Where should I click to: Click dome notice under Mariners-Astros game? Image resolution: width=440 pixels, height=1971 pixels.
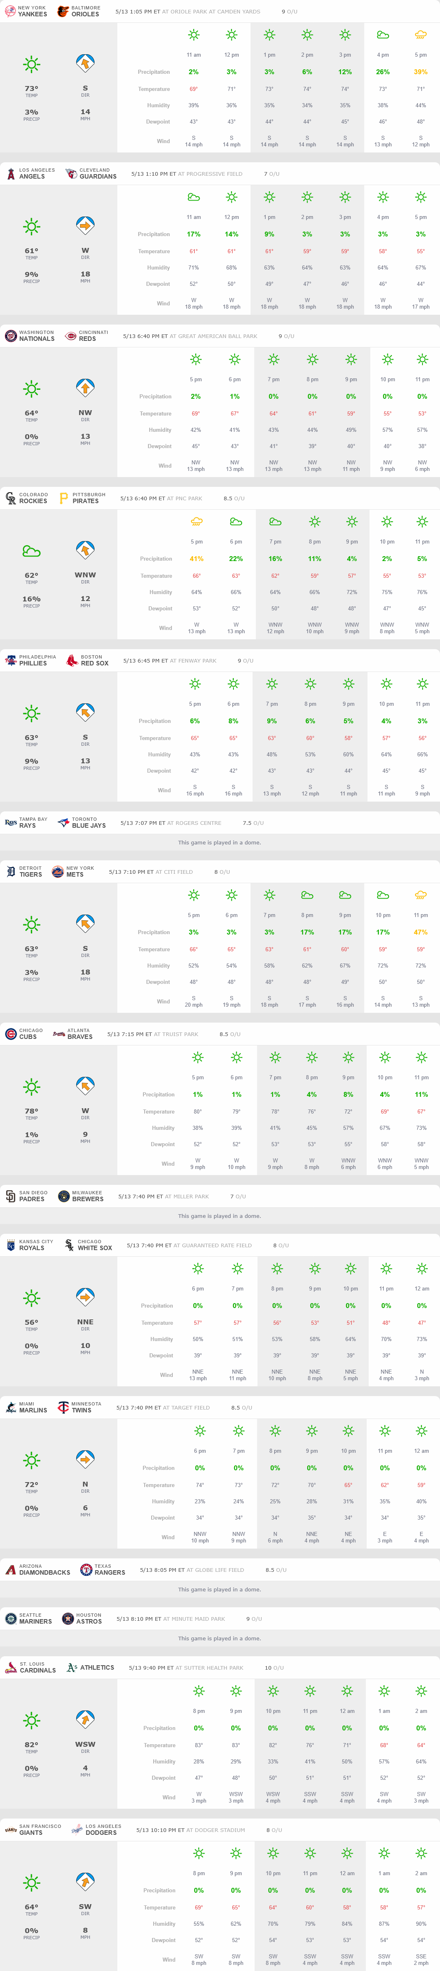point(219,1638)
